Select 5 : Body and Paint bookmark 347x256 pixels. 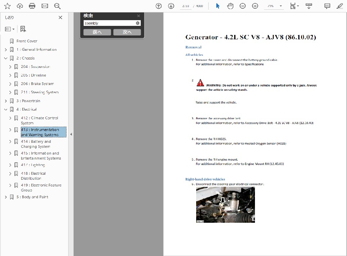(32, 197)
